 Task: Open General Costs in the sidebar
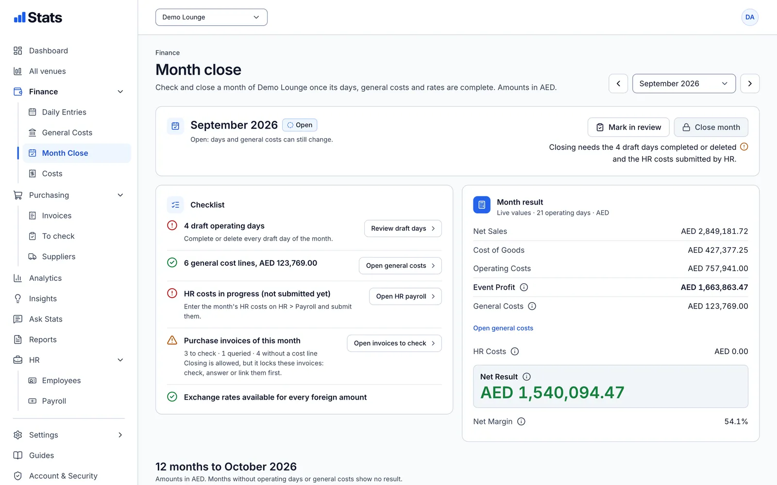pyautogui.click(x=77, y=132)
